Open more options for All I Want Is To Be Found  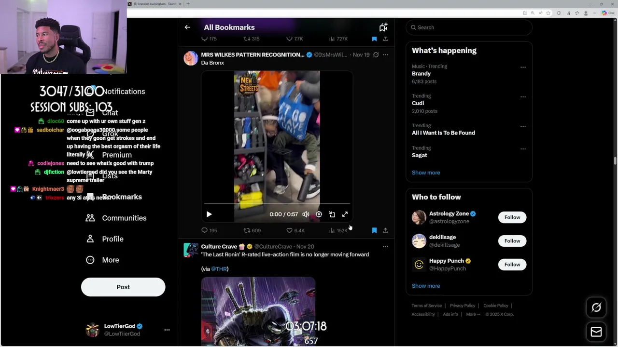523,126
